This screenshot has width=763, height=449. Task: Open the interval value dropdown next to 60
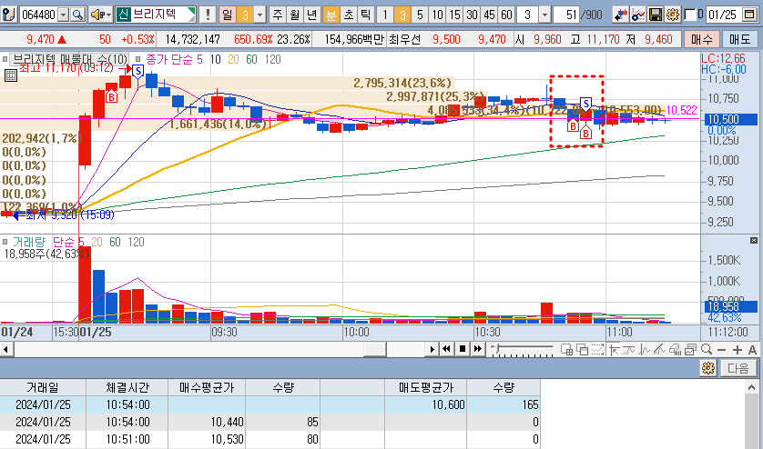click(545, 15)
